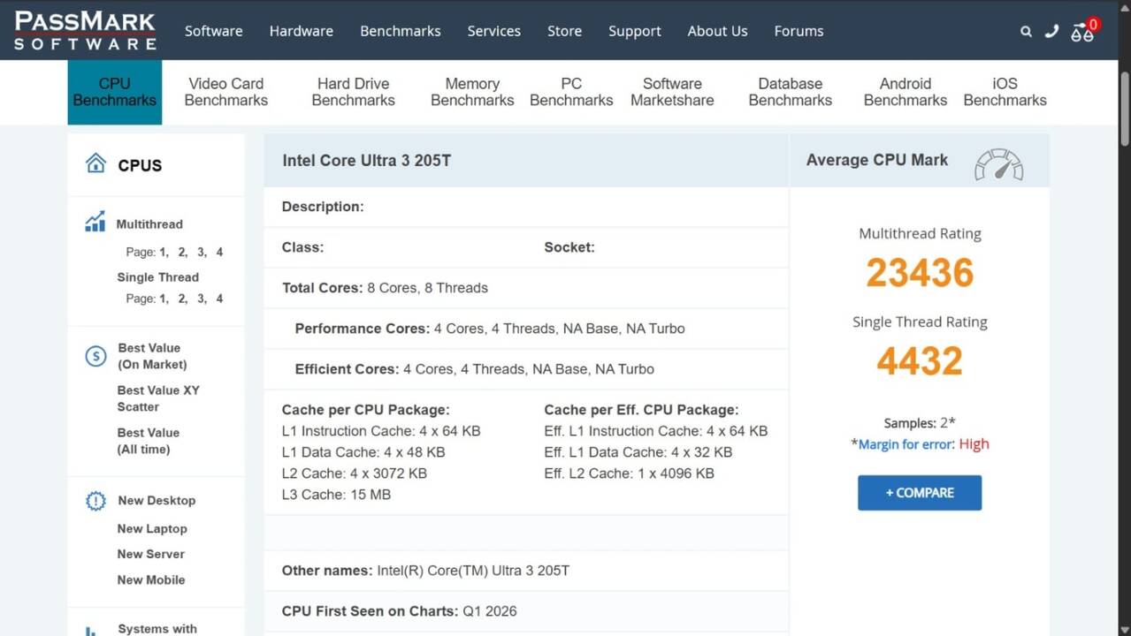Switch to Video Card Benchmarks tab
This screenshot has width=1131, height=636.
click(x=225, y=92)
